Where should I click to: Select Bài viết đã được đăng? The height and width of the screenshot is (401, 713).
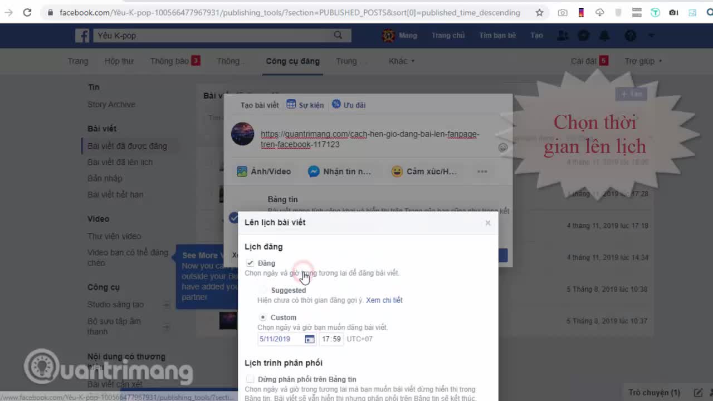click(x=127, y=146)
